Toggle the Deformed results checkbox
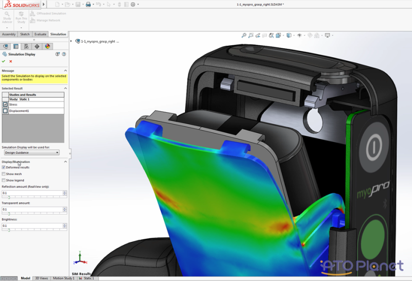Image resolution: width=412 pixels, height=281 pixels. (4, 167)
